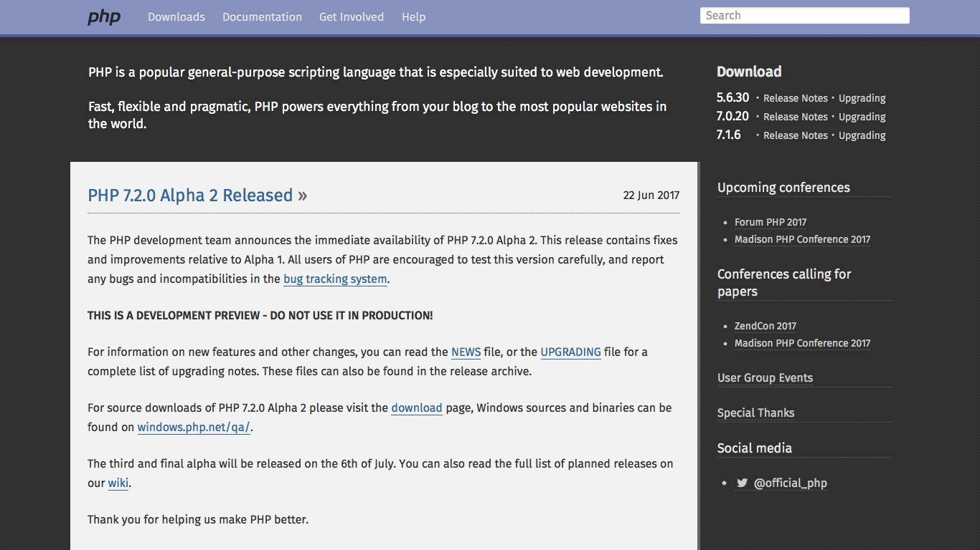Click the php logo in the navbar
980x550 pixels.
(103, 16)
